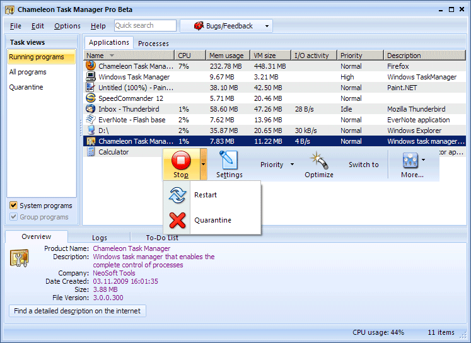Screen dimensions: 471x343
Task: Select Quarantine in Task views
Action: (x=42, y=87)
